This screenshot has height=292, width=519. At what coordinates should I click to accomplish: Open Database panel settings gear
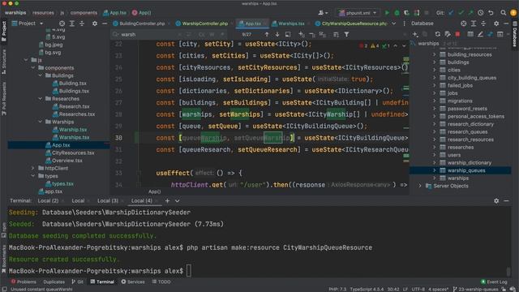point(496,24)
